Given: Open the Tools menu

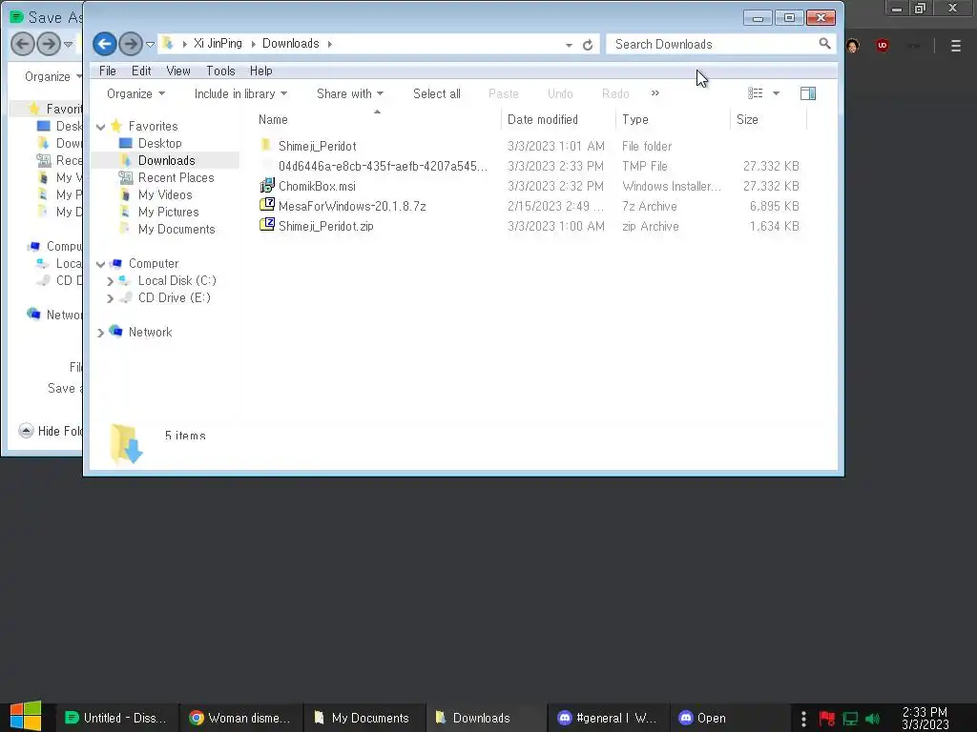Looking at the screenshot, I should [220, 71].
